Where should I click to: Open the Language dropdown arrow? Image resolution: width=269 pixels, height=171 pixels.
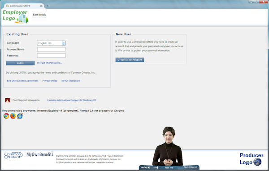coord(64,43)
